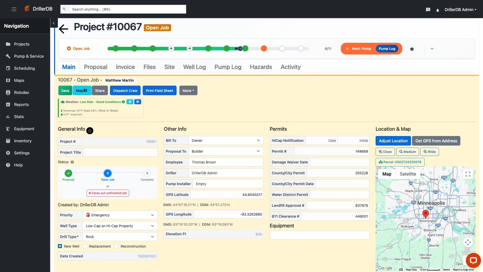Open the Rolodex from the navigation sidebar
Screen dimensions: 483x272
click(21, 92)
